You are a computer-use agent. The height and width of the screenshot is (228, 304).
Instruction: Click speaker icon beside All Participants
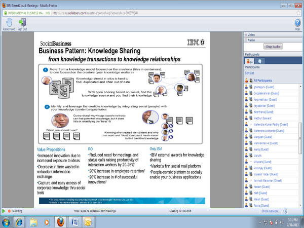coord(251,80)
